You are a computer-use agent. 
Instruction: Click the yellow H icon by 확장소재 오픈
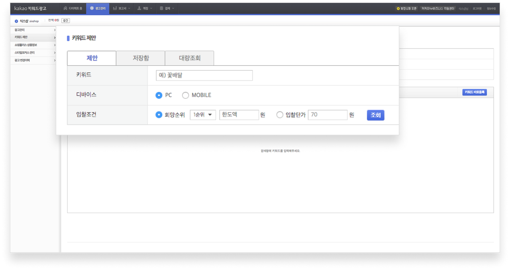click(x=398, y=8)
